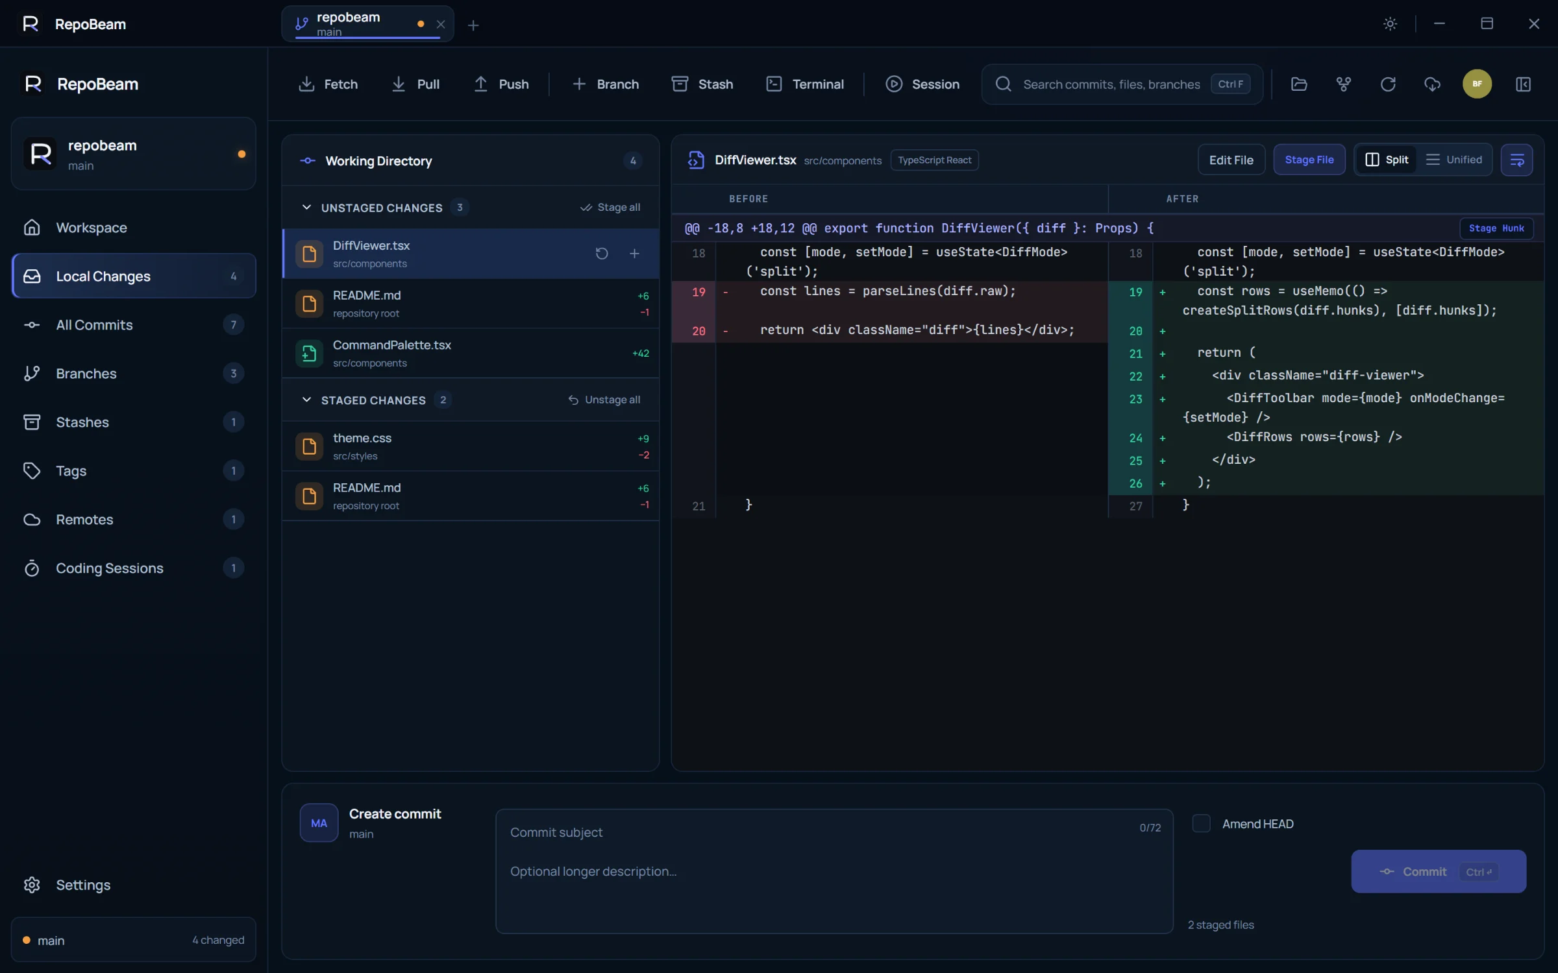Open All Commits view
This screenshot has height=973, width=1558.
(x=134, y=325)
